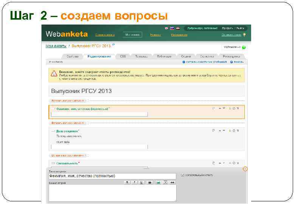Select the Latvian flag language icon
The image size is (295, 204).
click(x=178, y=28)
